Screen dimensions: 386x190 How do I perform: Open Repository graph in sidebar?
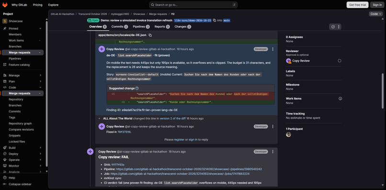pos(20,123)
